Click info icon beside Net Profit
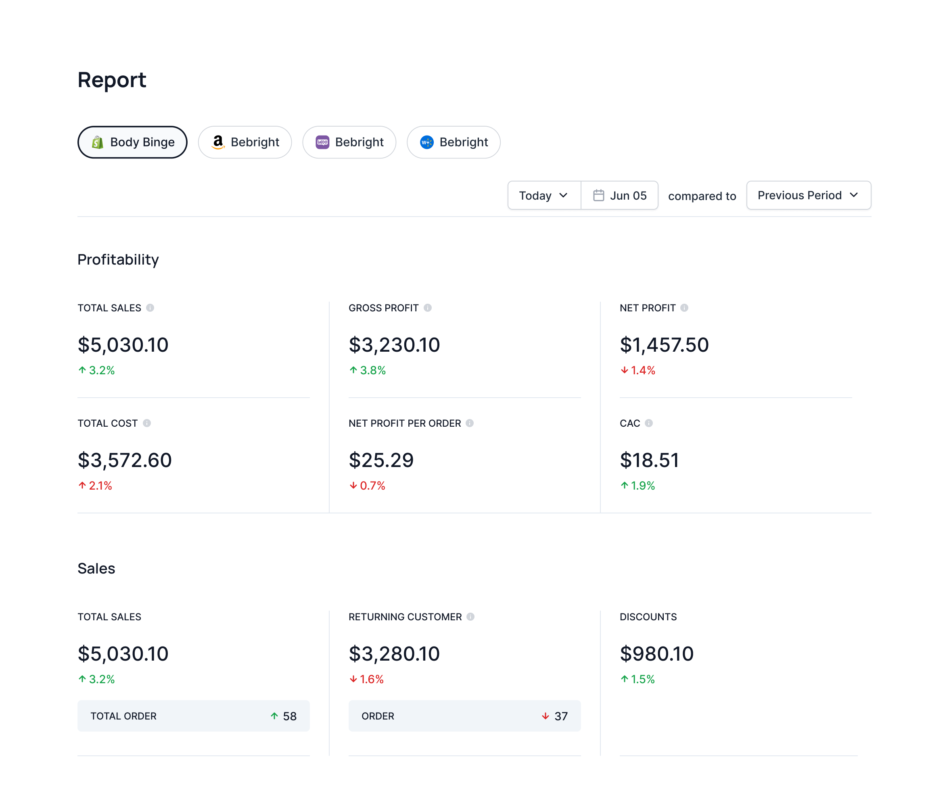Image resolution: width=949 pixels, height=805 pixels. tap(684, 308)
